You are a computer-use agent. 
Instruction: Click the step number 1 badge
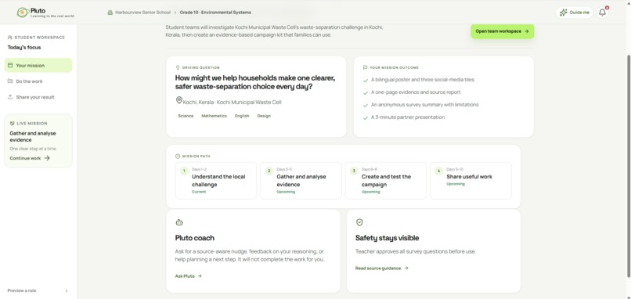coord(184,171)
